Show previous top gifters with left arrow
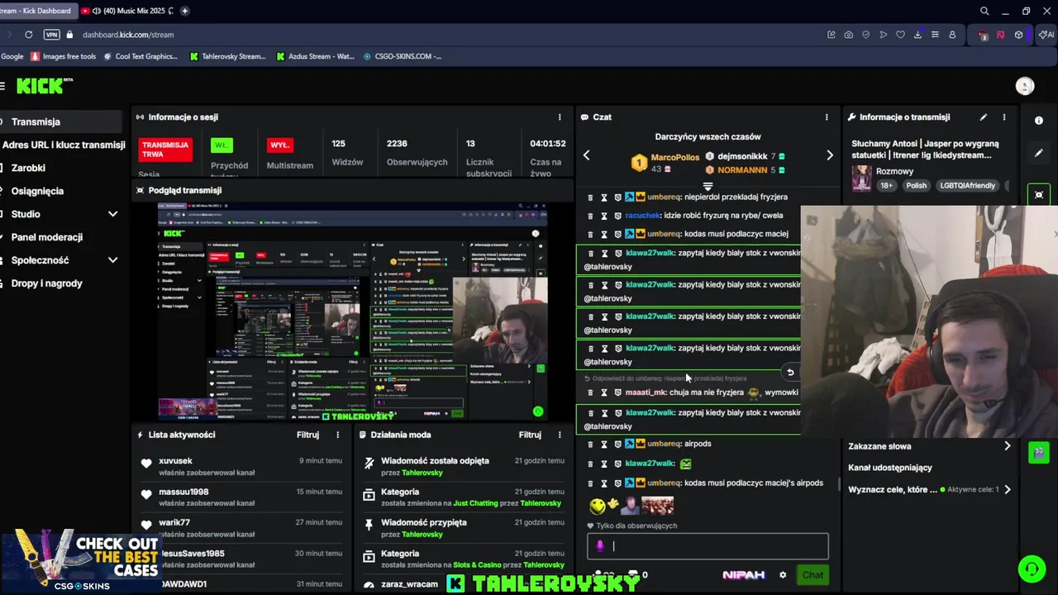 click(x=587, y=155)
